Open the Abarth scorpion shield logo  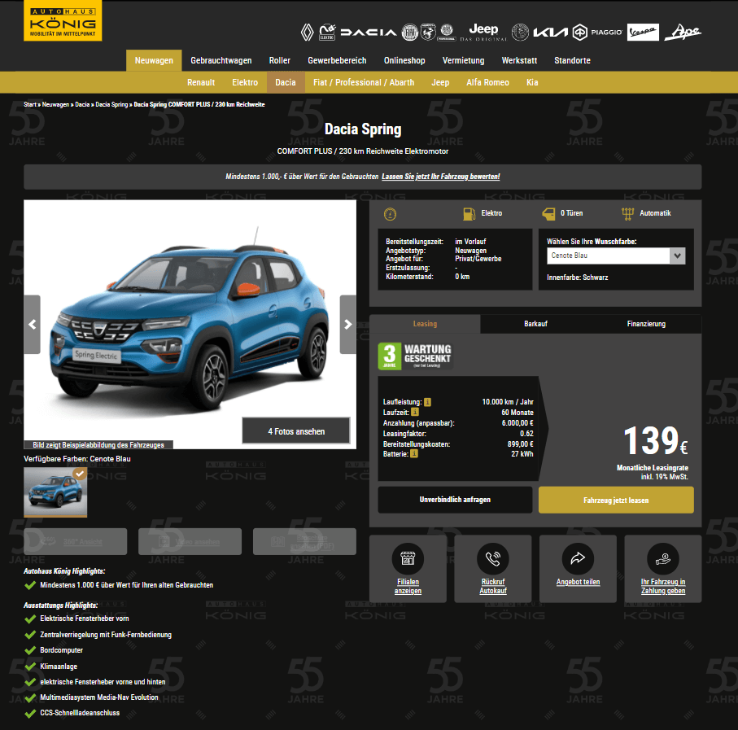[428, 32]
